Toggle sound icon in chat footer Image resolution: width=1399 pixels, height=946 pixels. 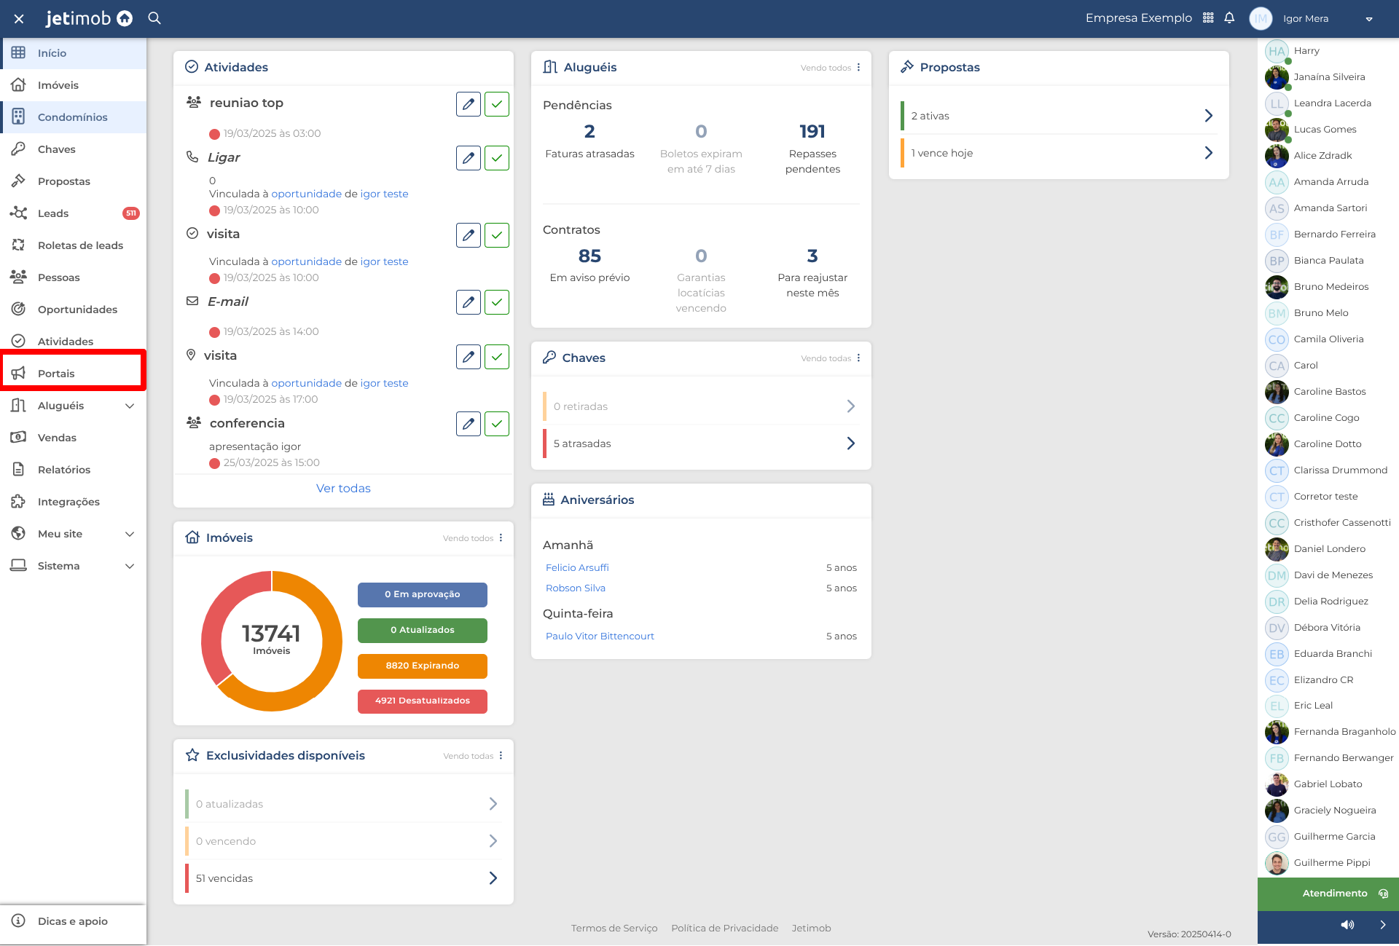click(x=1348, y=925)
